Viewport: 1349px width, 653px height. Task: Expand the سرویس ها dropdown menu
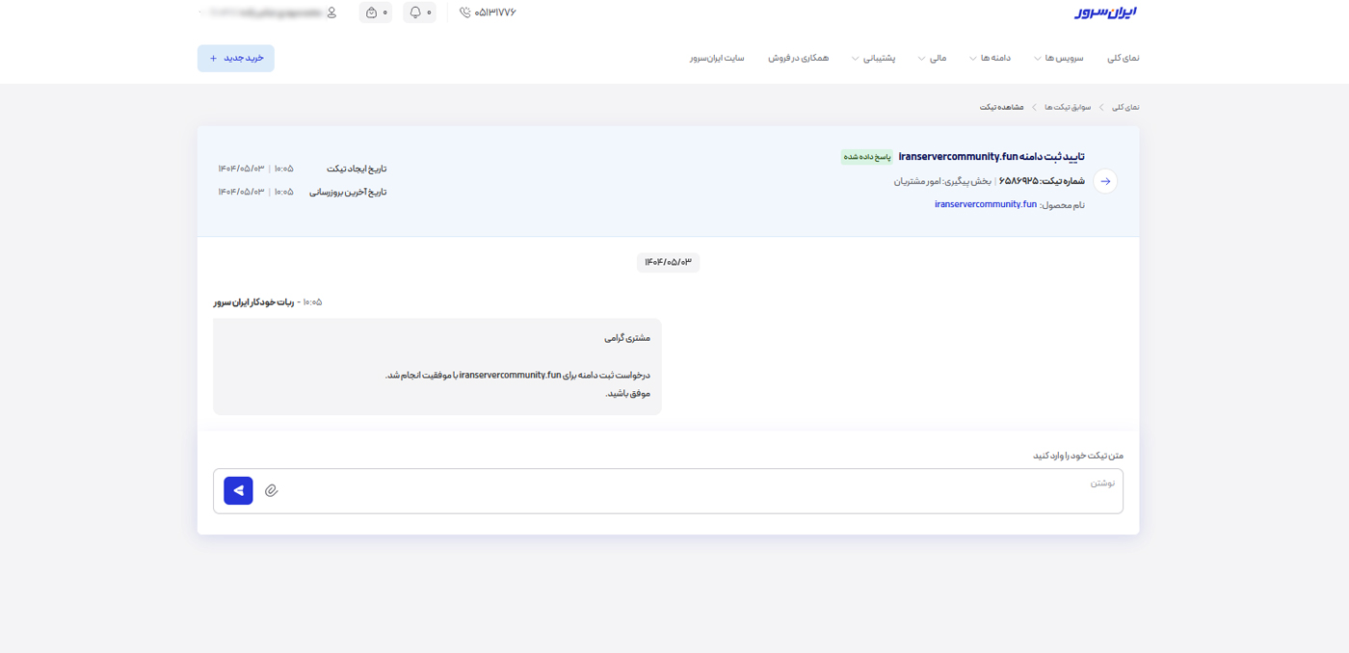tap(1059, 58)
